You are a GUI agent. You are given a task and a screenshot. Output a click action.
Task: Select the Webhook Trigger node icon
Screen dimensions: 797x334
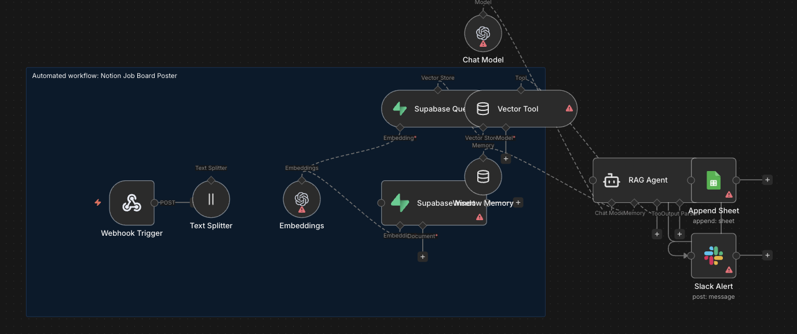131,203
